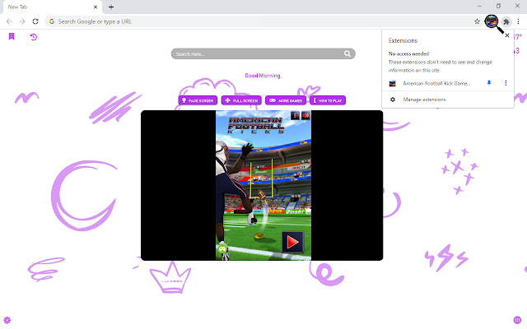Open the How To Play button
The width and height of the screenshot is (527, 329).
pyautogui.click(x=328, y=100)
